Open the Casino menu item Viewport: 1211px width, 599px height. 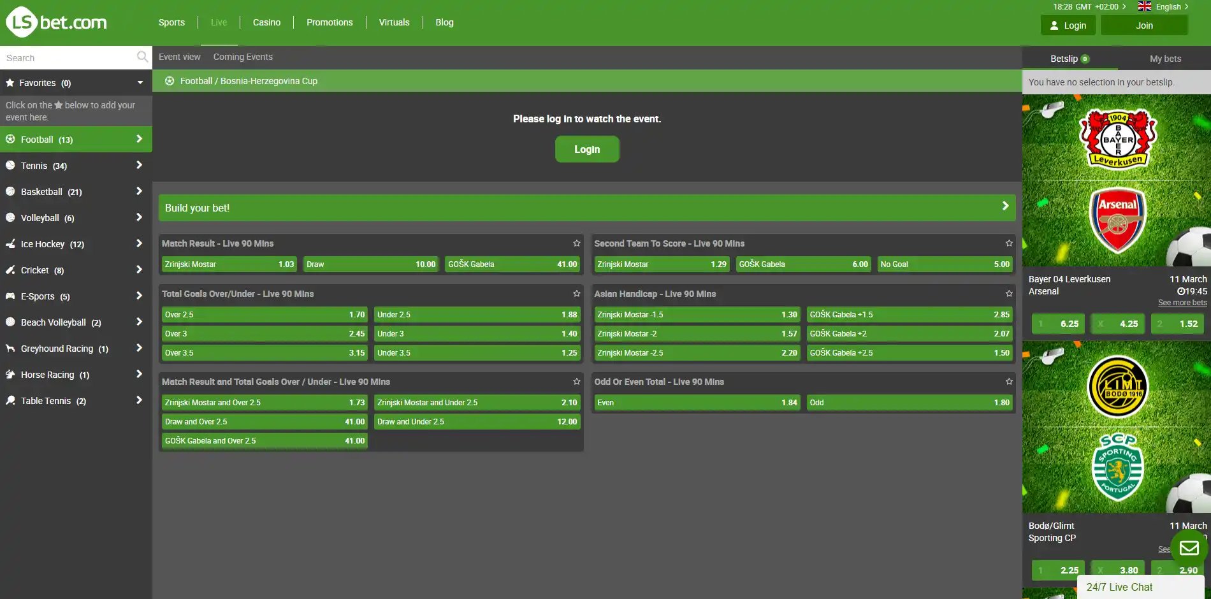point(266,22)
